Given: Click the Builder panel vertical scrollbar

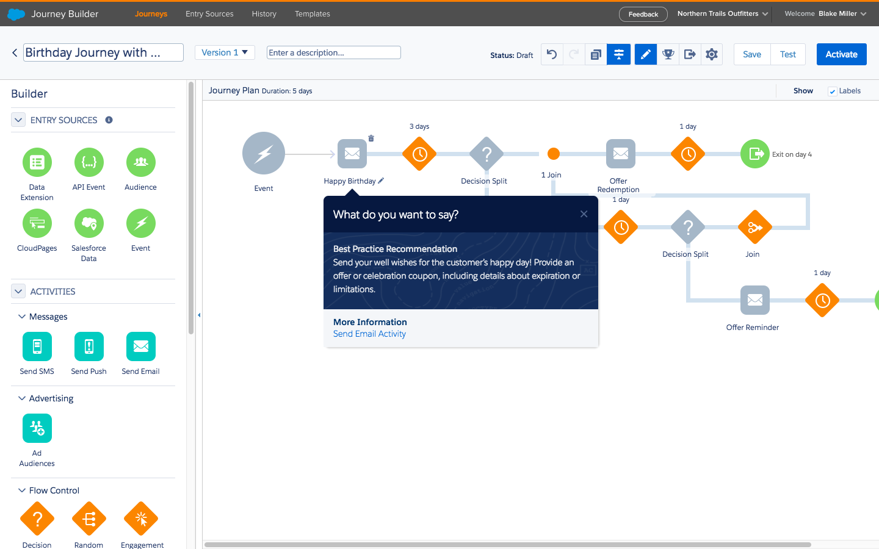Looking at the screenshot, I should pyautogui.click(x=191, y=207).
